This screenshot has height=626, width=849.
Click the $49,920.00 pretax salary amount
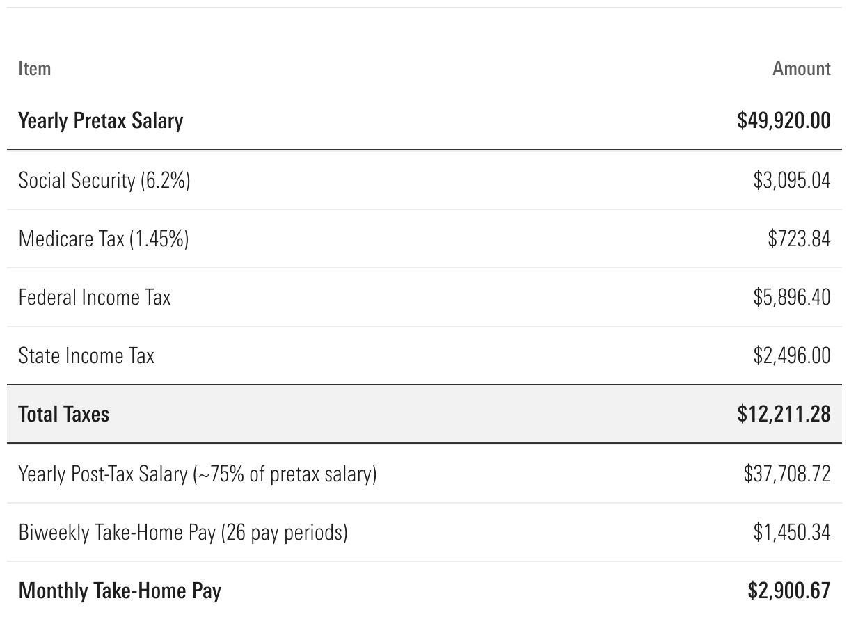point(784,120)
